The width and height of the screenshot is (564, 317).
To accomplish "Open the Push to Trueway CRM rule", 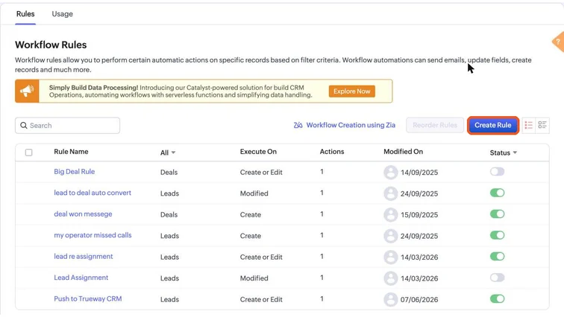I will pos(88,298).
